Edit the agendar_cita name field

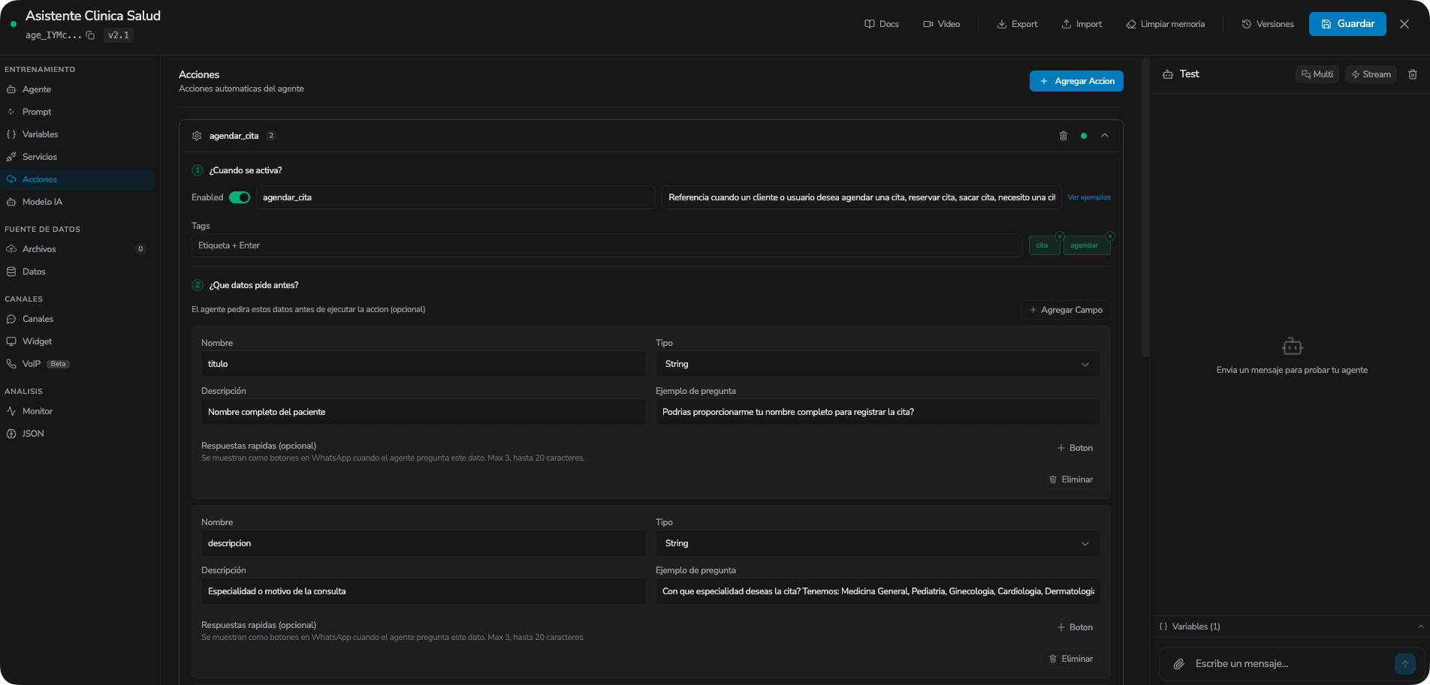455,197
